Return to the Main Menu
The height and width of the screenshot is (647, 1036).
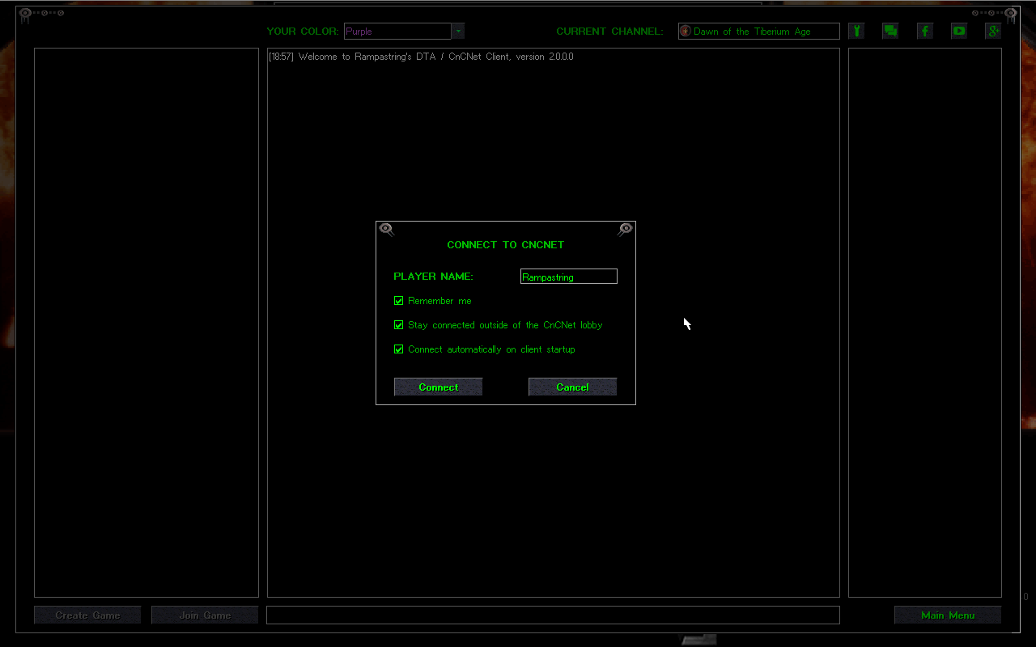point(947,615)
